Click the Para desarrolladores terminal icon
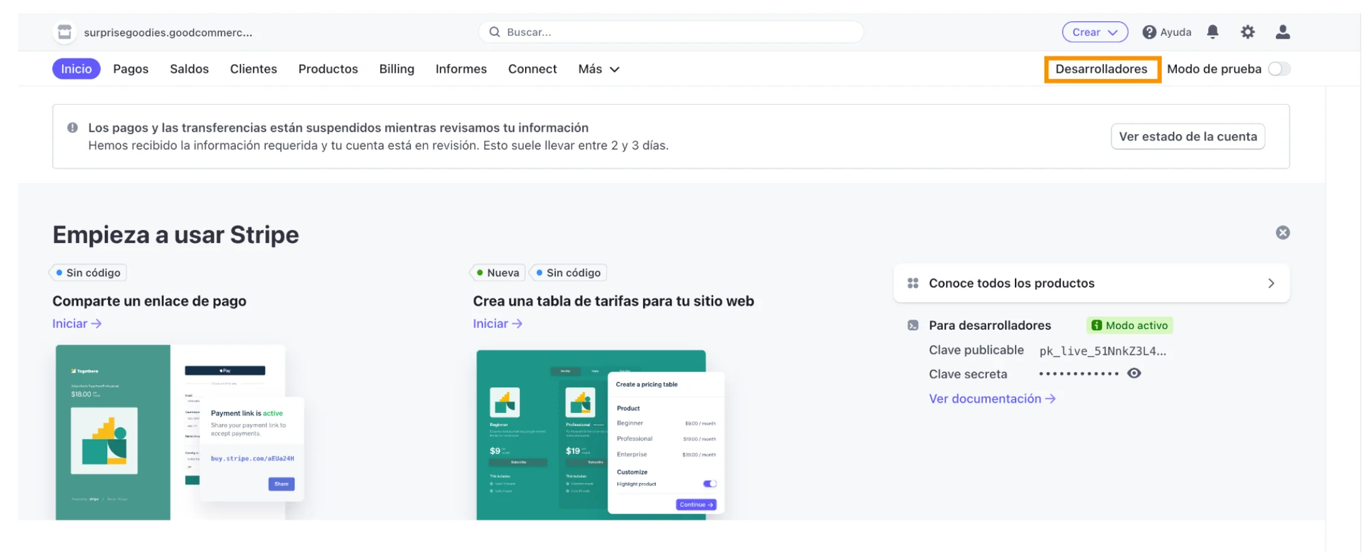The width and height of the screenshot is (1370, 559). tap(913, 325)
